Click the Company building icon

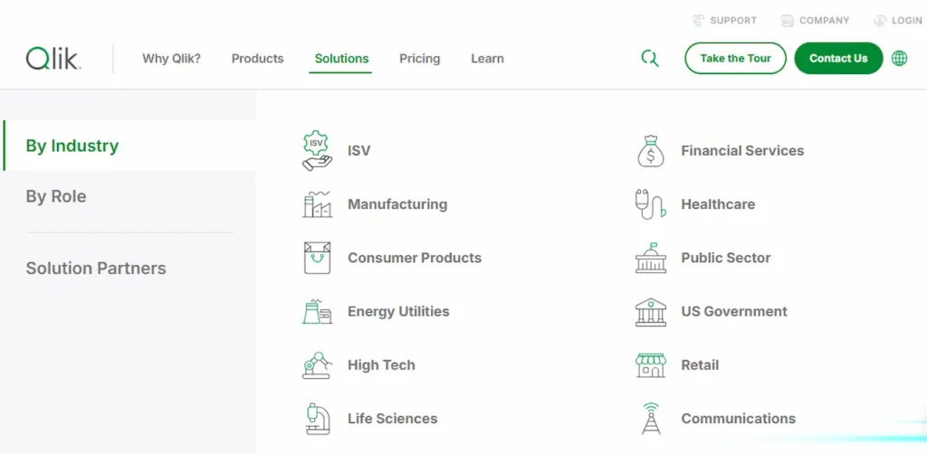pyautogui.click(x=787, y=21)
